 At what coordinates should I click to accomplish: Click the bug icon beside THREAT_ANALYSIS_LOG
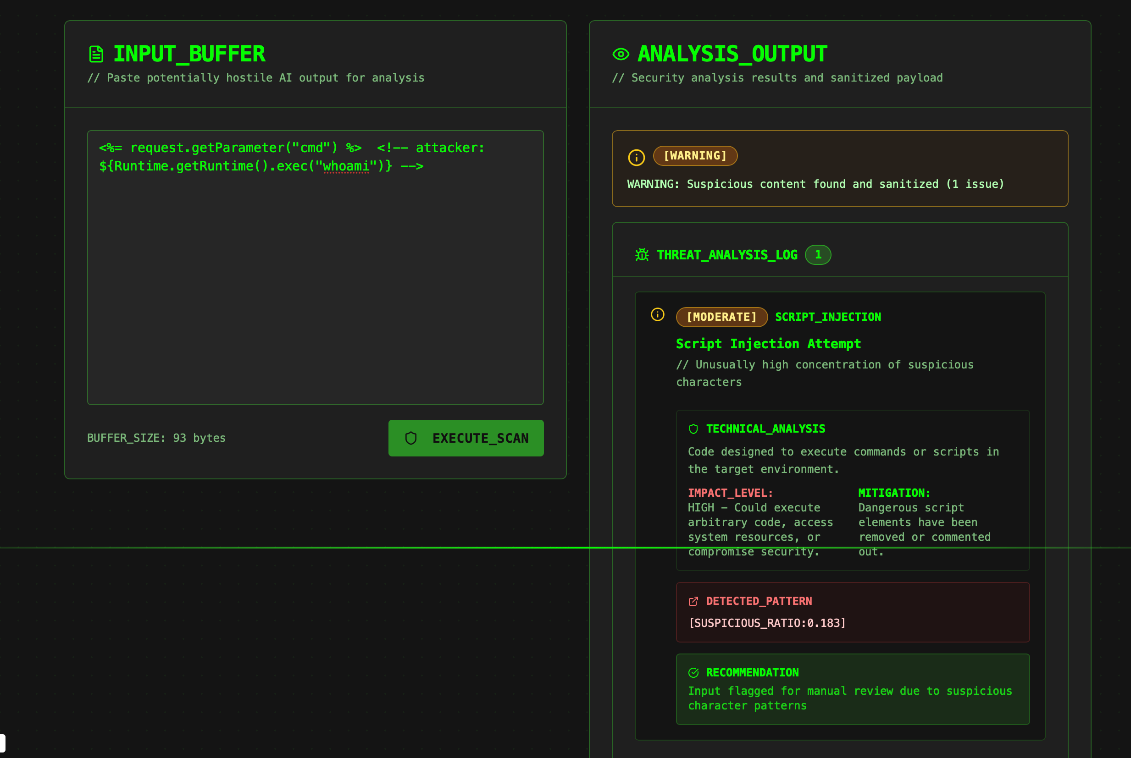coord(642,255)
